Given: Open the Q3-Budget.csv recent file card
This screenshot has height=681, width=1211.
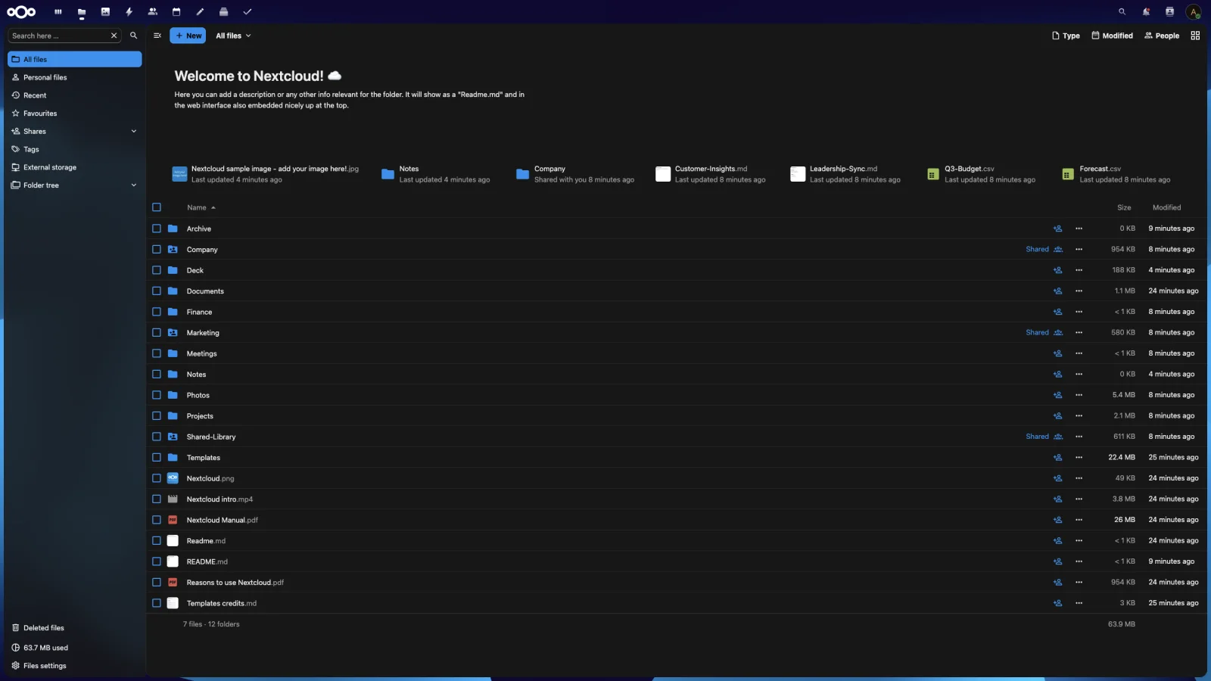Looking at the screenshot, I should pyautogui.click(x=982, y=174).
